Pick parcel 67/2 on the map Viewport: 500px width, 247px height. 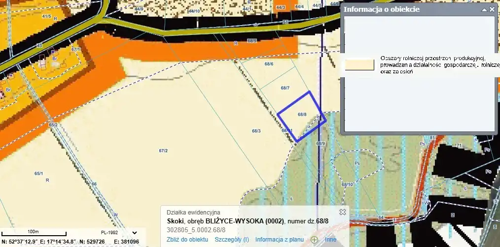click(163, 151)
